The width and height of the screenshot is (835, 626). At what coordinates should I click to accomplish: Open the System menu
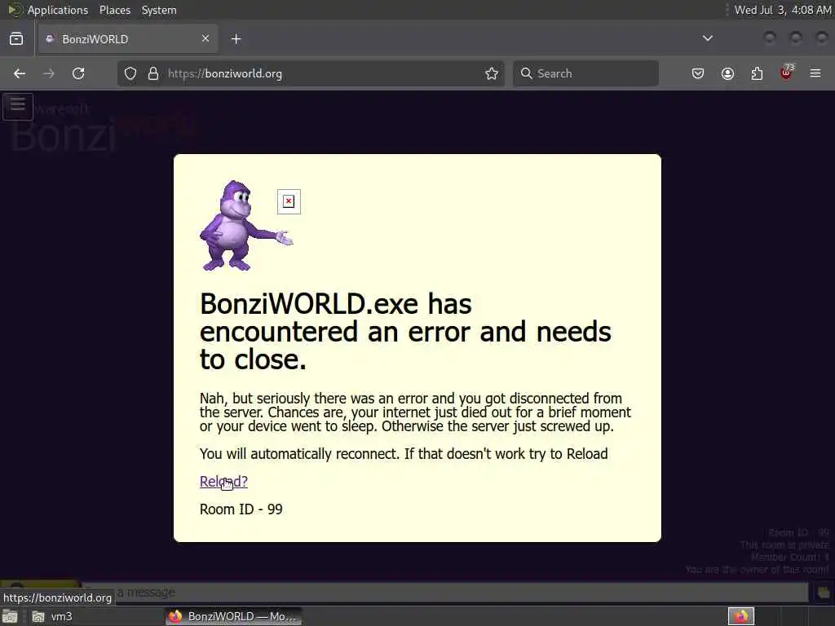click(x=159, y=10)
